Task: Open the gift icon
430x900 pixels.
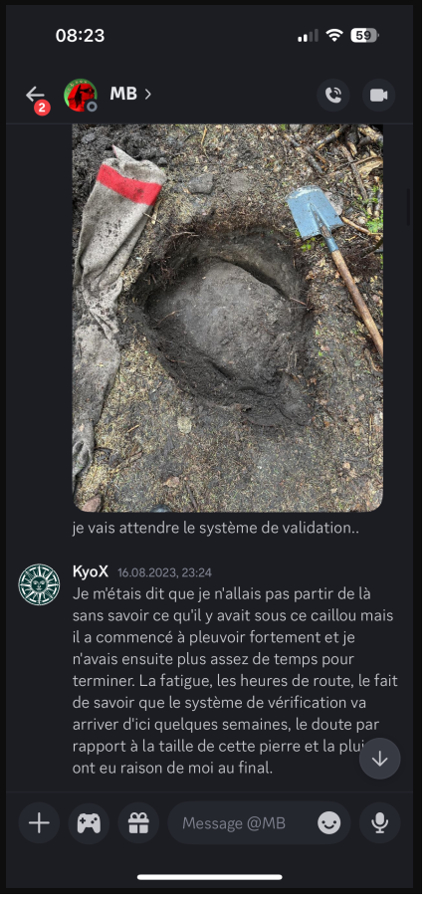Action: (x=138, y=823)
